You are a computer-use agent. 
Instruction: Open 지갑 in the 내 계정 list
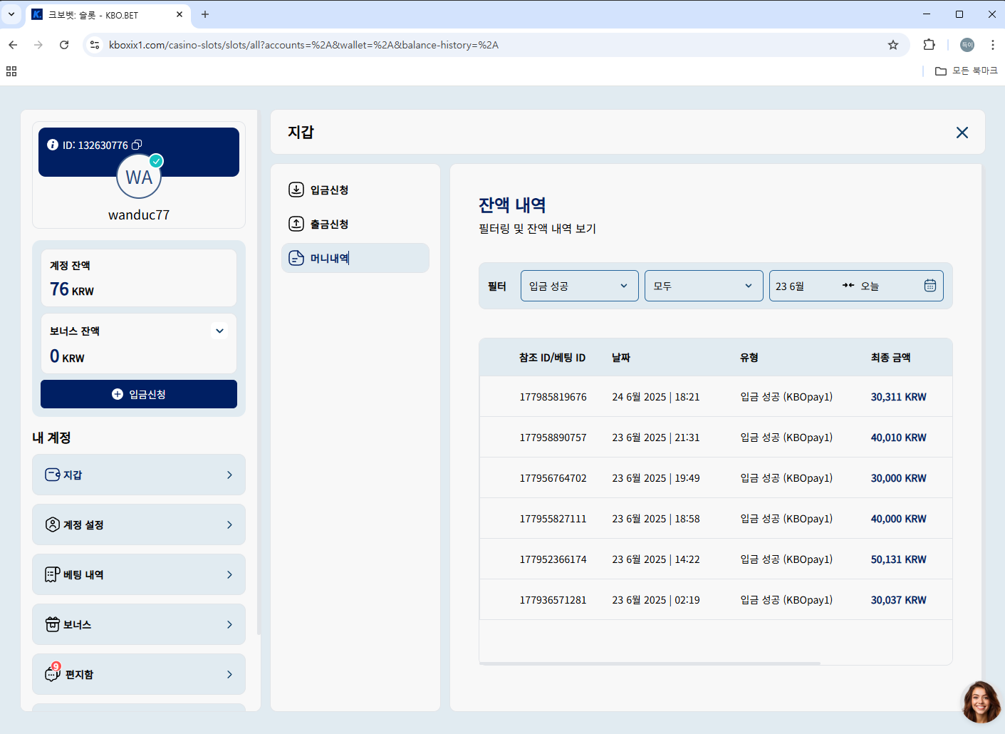click(139, 475)
